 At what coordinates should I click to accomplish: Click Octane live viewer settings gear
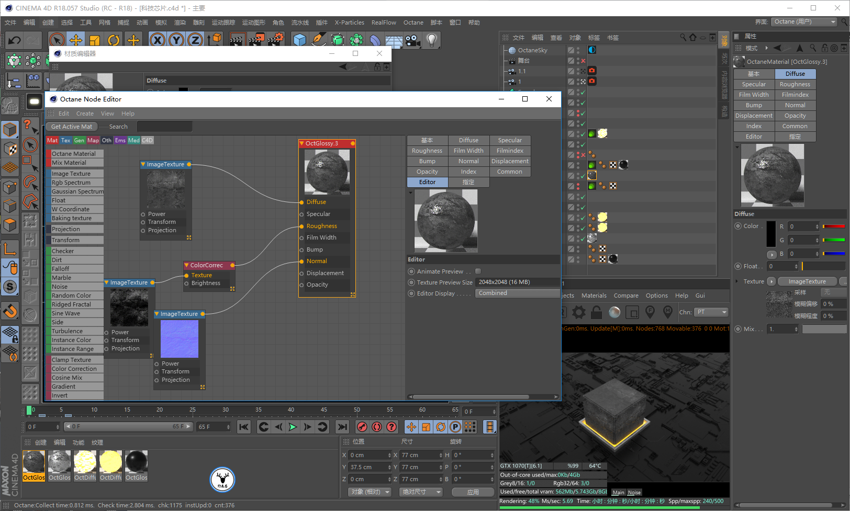pyautogui.click(x=579, y=313)
